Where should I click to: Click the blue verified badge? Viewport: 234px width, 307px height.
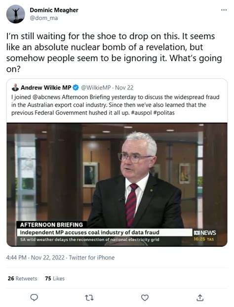click(76, 88)
